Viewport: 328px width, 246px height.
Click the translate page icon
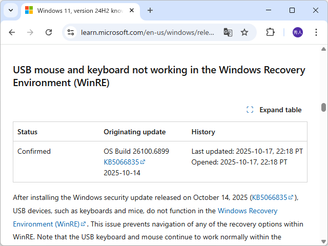coord(228,32)
